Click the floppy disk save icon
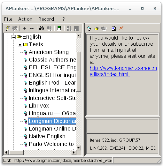The image size is (163, 166). [76, 28]
